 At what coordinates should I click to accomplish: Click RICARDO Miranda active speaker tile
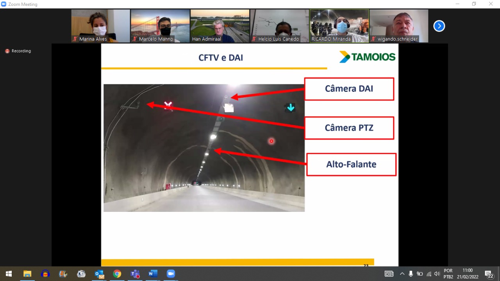pyautogui.click(x=339, y=26)
